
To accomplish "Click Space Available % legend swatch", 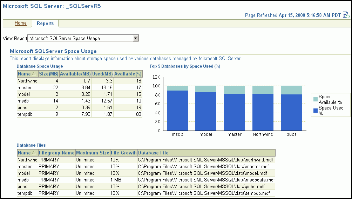I will coord(316,99).
